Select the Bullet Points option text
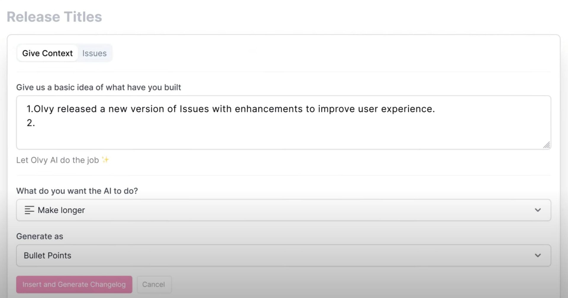This screenshot has width=568, height=298. point(48,255)
